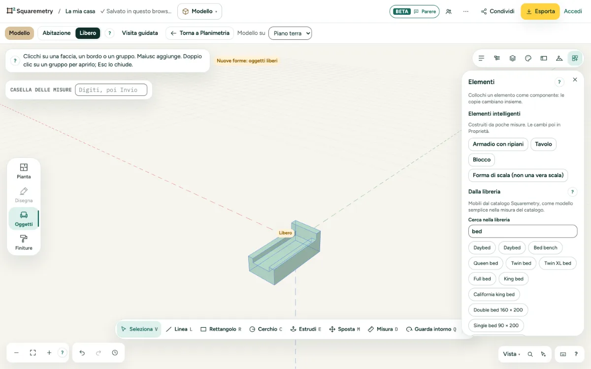Add the Queen bed library item
The width and height of the screenshot is (591, 369).
486,263
